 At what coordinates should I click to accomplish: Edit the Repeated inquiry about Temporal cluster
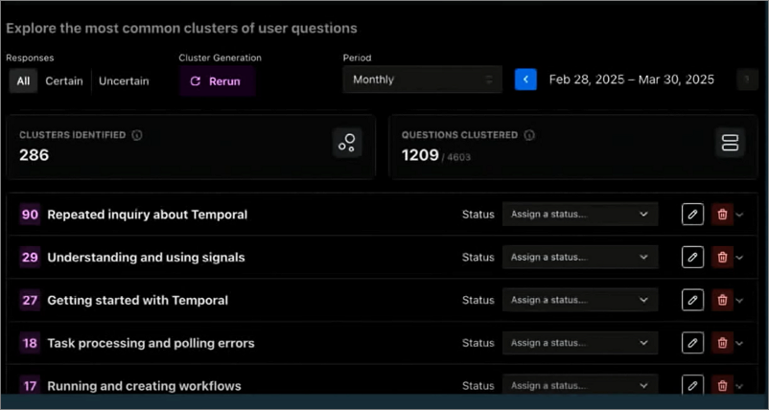pyautogui.click(x=692, y=215)
